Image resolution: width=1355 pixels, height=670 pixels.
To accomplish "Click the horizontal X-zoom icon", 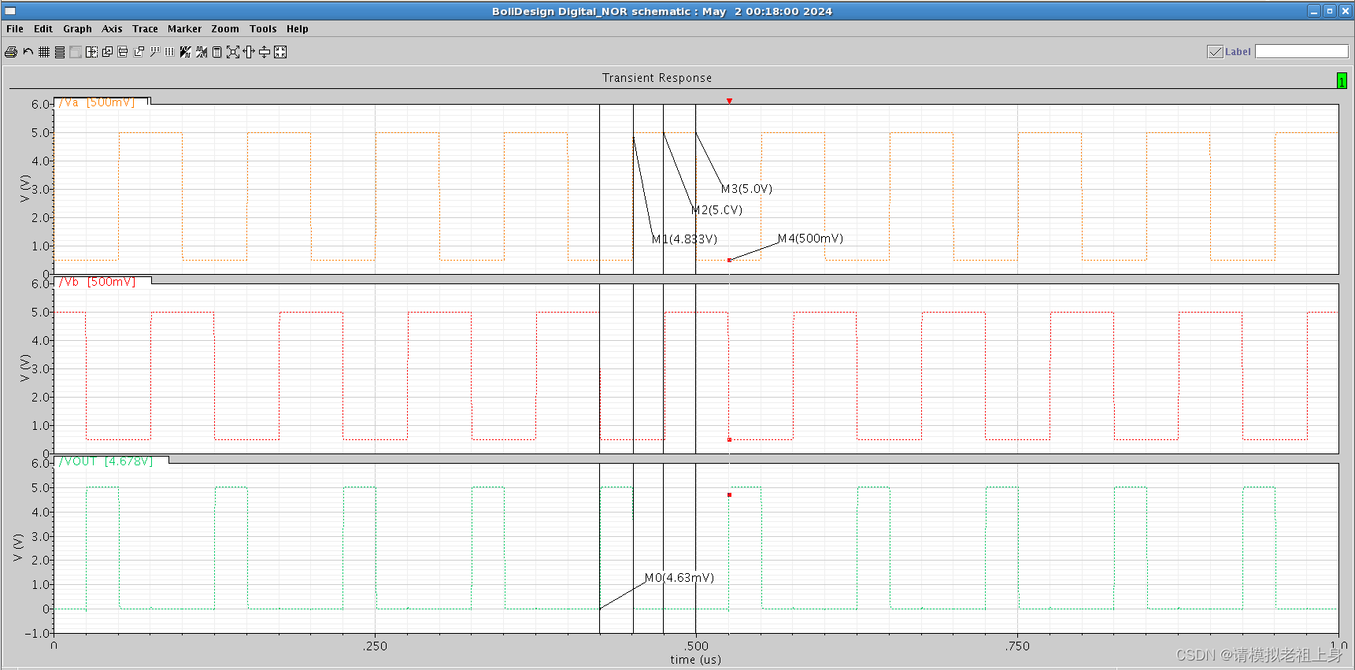I will click(249, 52).
